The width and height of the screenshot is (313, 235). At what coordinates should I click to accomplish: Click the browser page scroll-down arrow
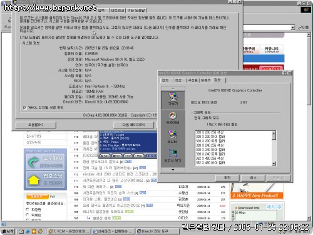click(x=309, y=218)
